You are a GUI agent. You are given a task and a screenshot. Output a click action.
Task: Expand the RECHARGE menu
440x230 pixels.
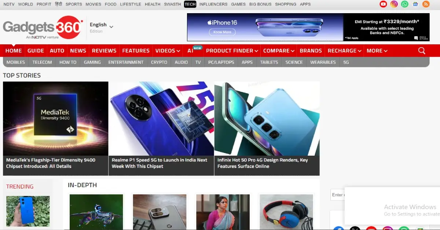click(345, 51)
